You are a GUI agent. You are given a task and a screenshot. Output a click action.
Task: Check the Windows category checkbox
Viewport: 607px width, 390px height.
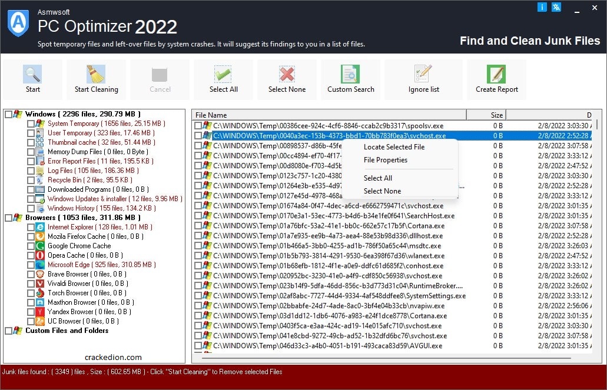coord(8,114)
